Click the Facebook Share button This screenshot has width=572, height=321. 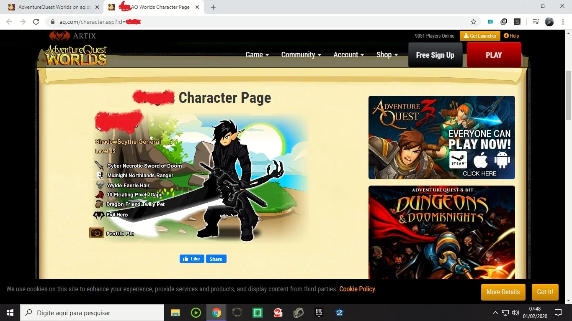(216, 259)
